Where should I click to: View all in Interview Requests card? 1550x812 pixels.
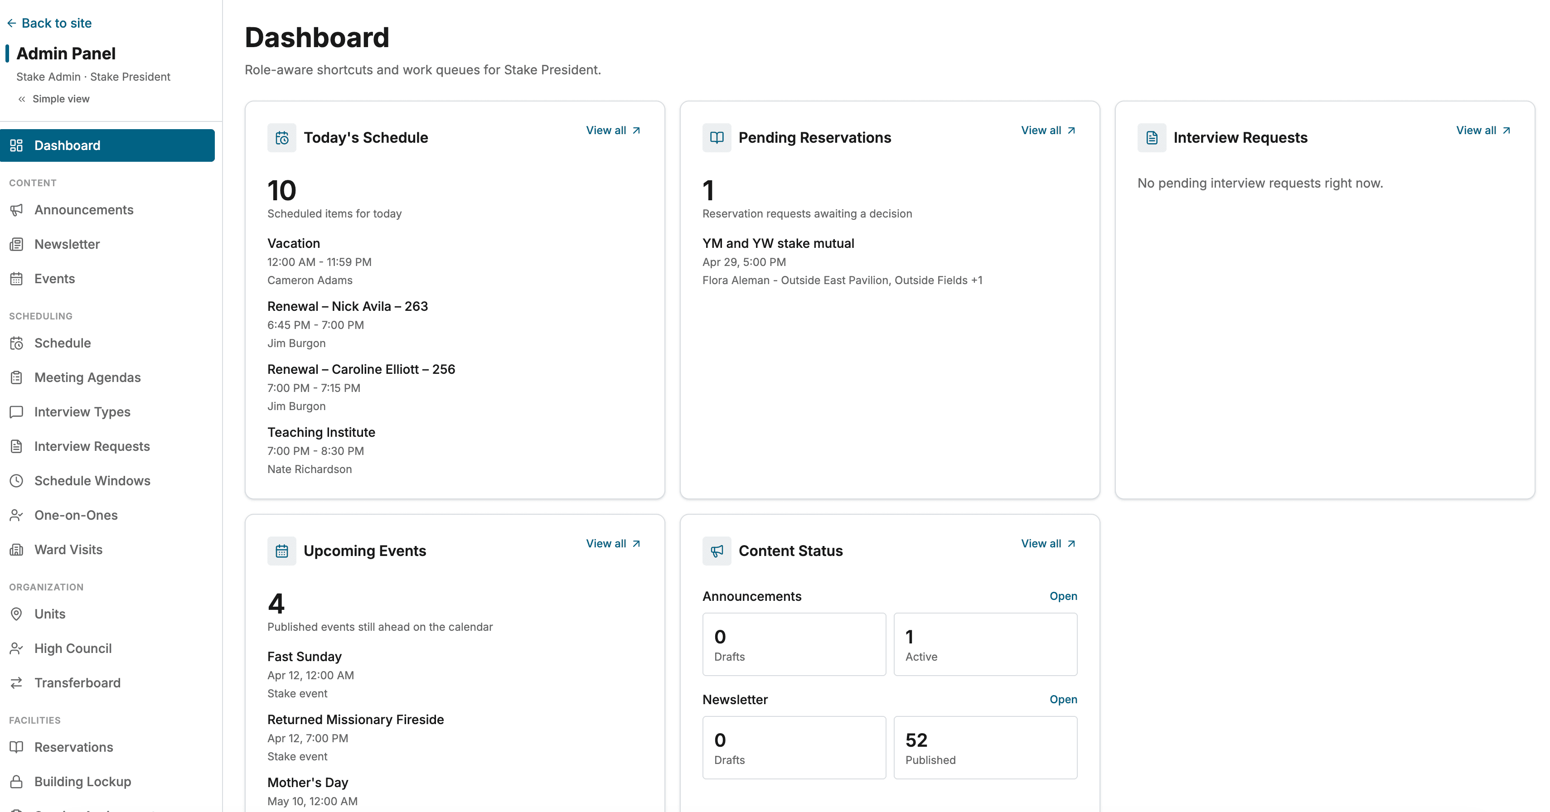(1484, 130)
